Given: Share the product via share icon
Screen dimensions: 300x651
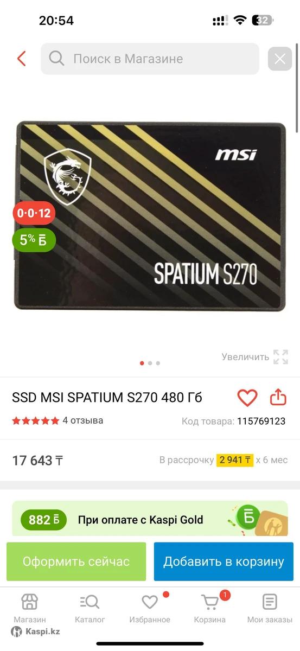Looking at the screenshot, I should pos(278,397).
